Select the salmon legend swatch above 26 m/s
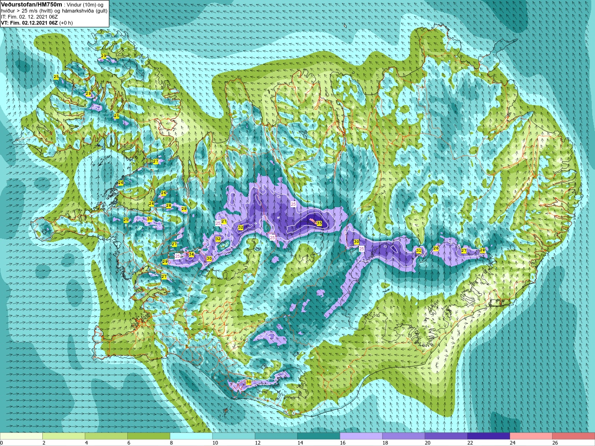The image size is (595, 446). [574, 436]
